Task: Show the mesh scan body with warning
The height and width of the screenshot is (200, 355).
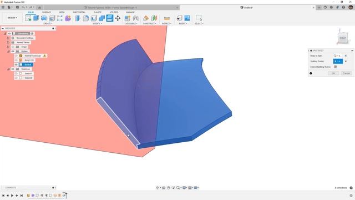Action: [x=16, y=56]
